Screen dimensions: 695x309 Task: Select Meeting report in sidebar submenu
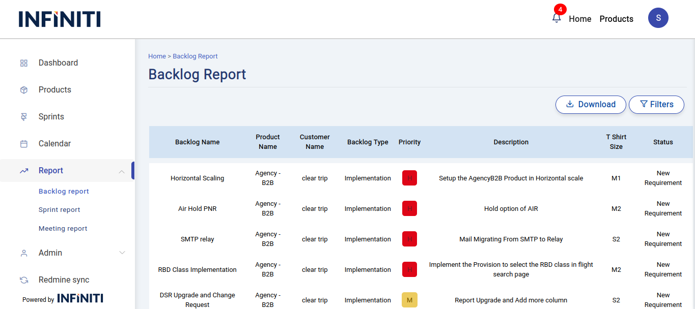click(63, 229)
